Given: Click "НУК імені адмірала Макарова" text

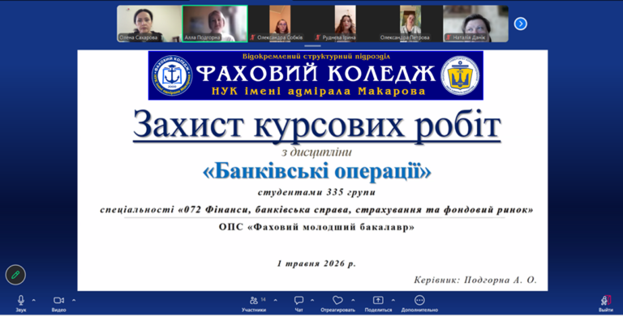Looking at the screenshot, I should (x=318, y=92).
